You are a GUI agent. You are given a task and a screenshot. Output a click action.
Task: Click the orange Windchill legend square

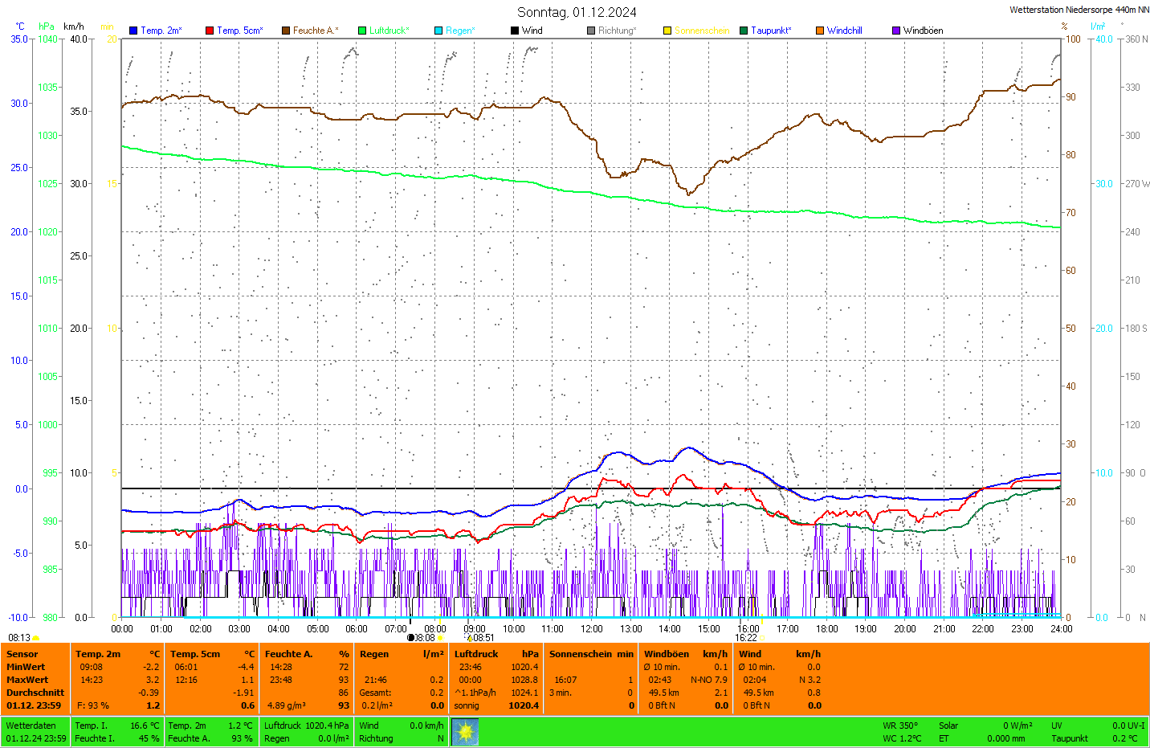coord(820,31)
